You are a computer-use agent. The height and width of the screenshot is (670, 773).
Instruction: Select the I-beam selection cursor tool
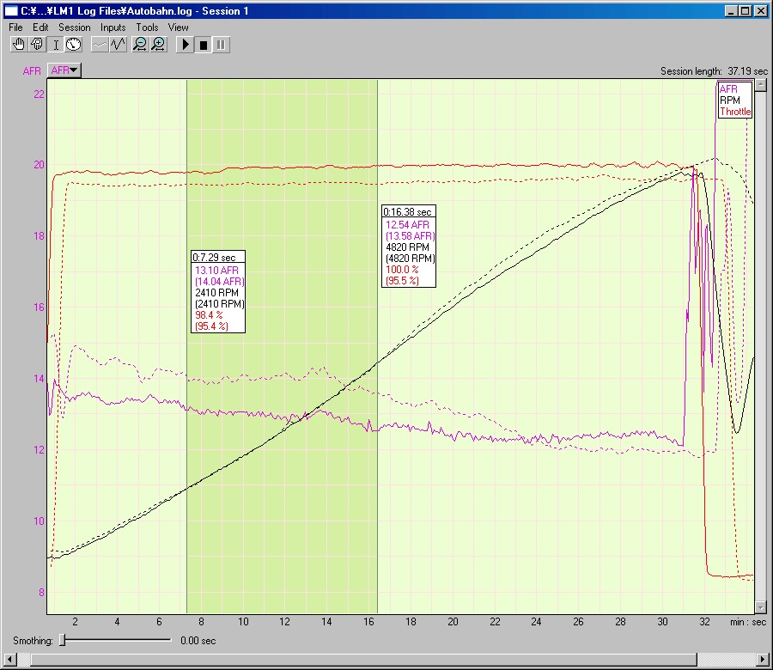56,45
